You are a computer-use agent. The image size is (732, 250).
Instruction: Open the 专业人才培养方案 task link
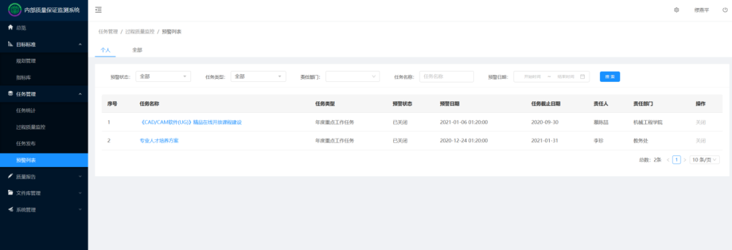(x=159, y=141)
